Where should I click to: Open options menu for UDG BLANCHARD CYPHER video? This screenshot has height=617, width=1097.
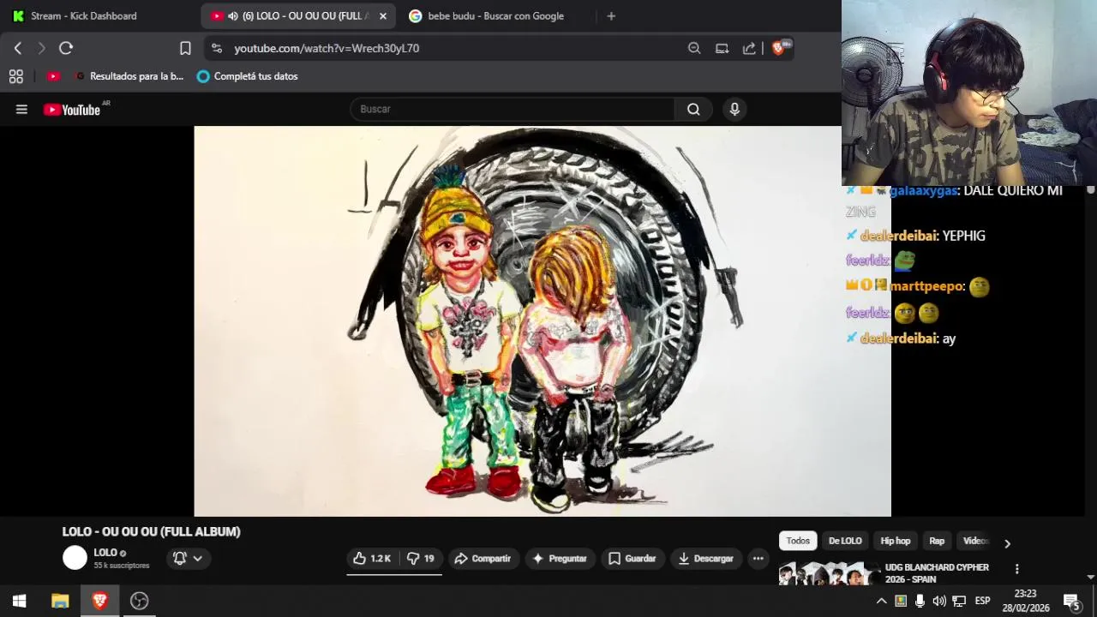pyautogui.click(x=1016, y=569)
